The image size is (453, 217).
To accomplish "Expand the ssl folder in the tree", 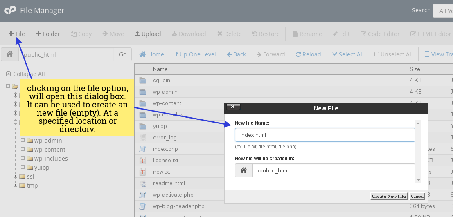I will [16, 177].
